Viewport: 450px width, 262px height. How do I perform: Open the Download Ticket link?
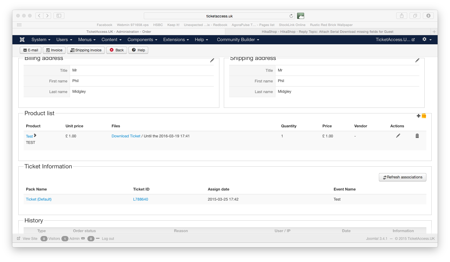point(126,136)
